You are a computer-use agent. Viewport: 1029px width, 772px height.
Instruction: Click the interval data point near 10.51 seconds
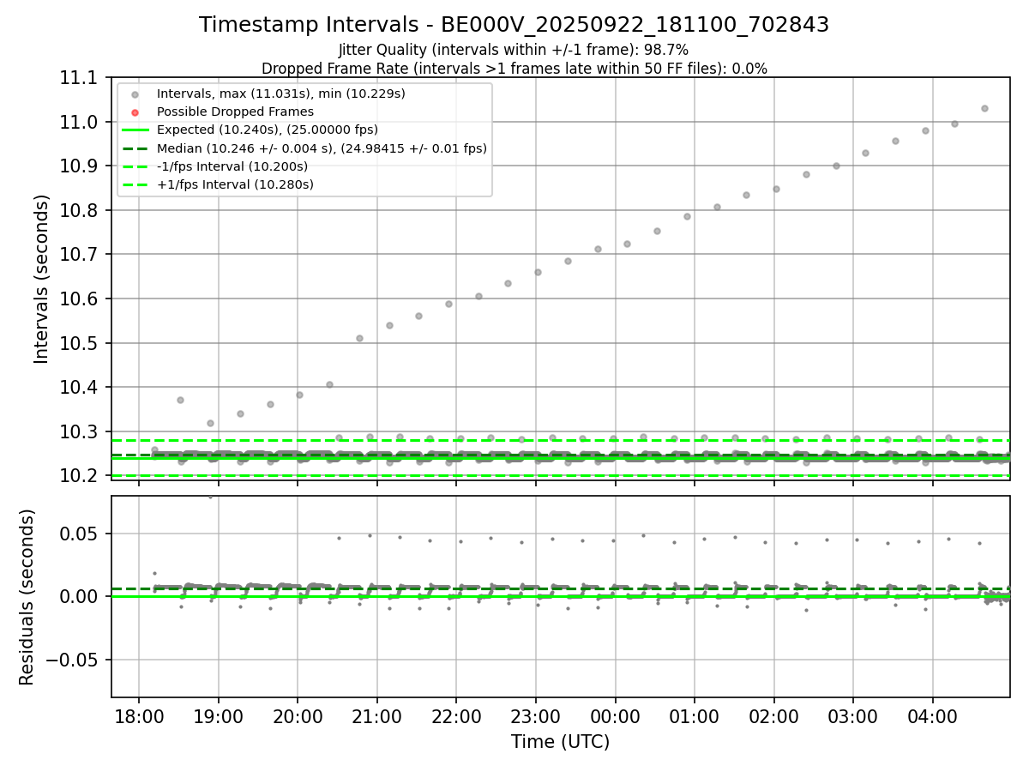(x=359, y=338)
